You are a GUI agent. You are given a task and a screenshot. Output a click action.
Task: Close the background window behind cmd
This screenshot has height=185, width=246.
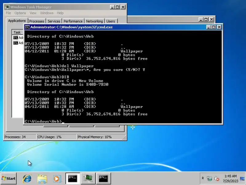212,19
